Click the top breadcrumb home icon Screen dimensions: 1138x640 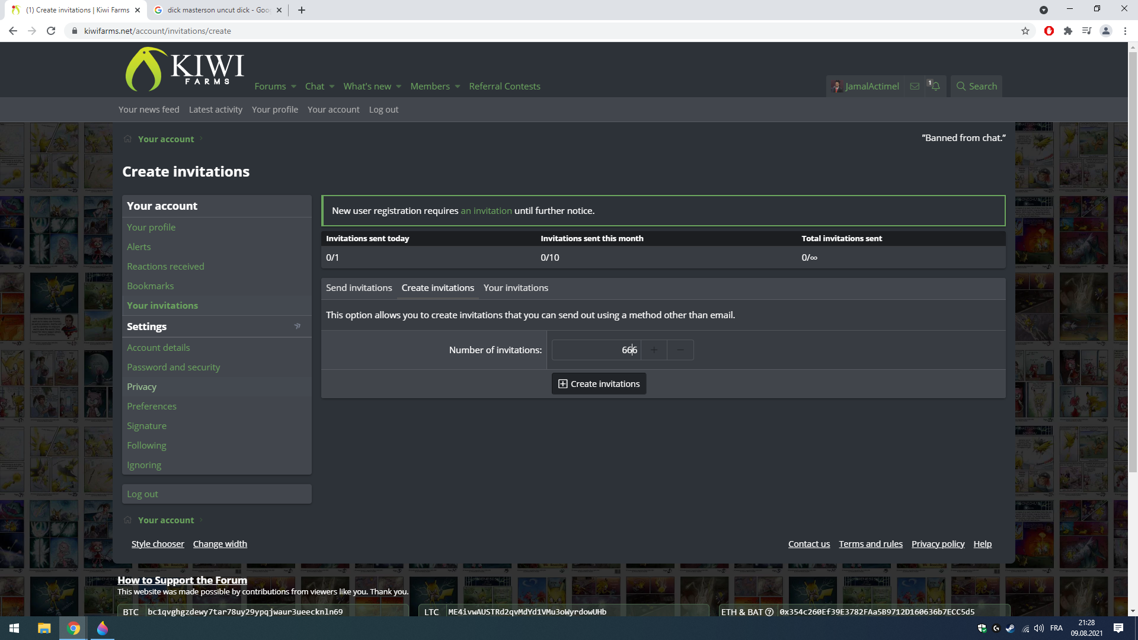(127, 139)
